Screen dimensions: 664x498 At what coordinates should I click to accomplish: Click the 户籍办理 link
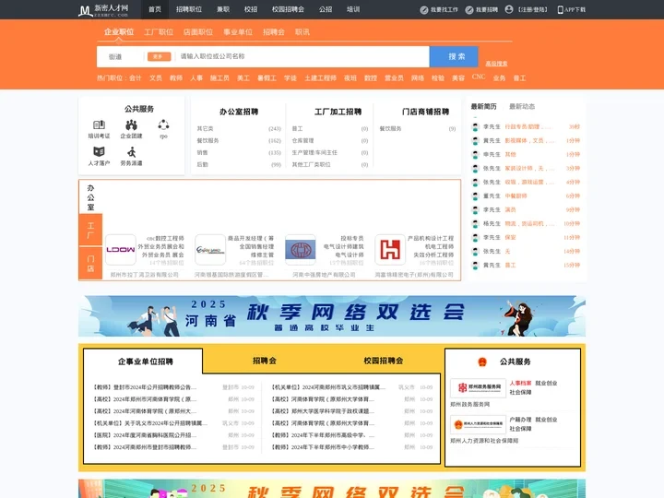520,420
